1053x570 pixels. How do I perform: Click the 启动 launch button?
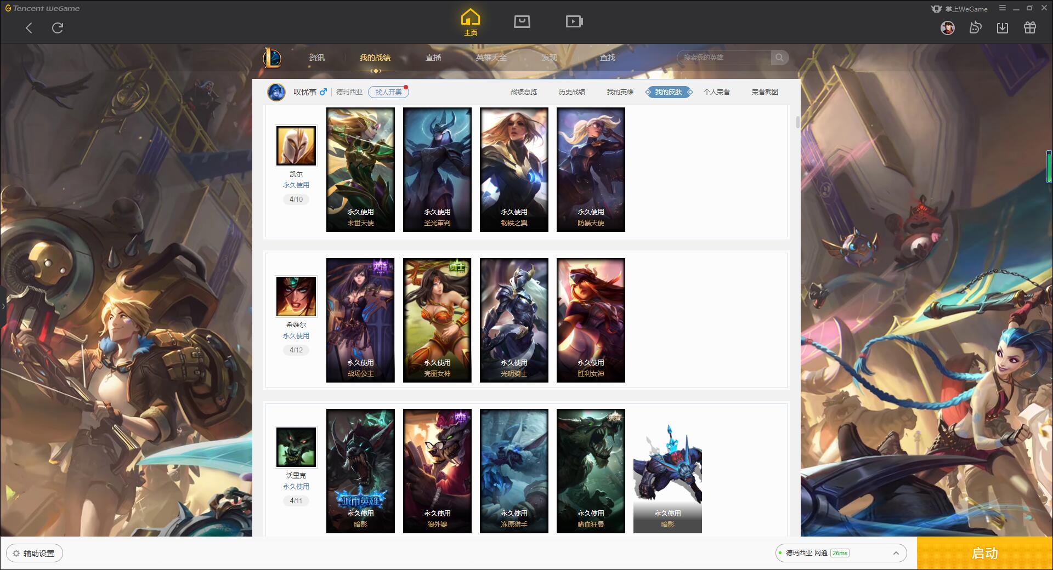[985, 554]
